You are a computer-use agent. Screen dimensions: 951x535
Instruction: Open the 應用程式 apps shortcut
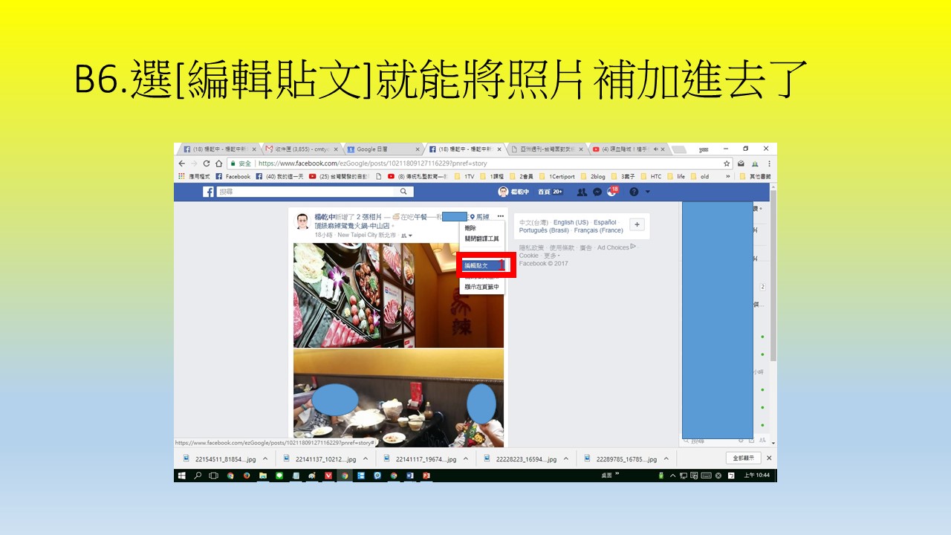194,177
